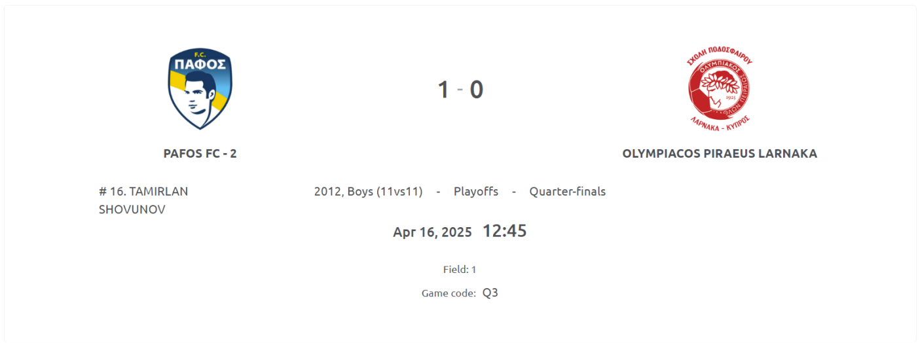
Task: Select the game code value Q3
Action: coord(490,293)
